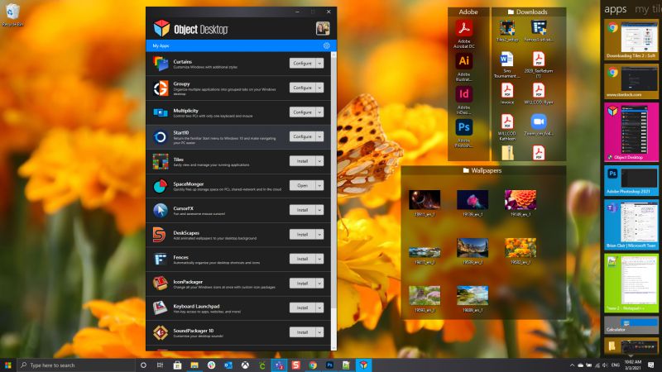Viewport: 662px width, 372px height.
Task: Switch to the apps tab in Tiles sidebar
Action: pos(615,9)
